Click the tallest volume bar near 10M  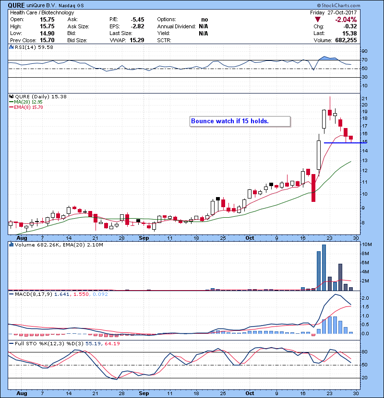click(x=324, y=268)
